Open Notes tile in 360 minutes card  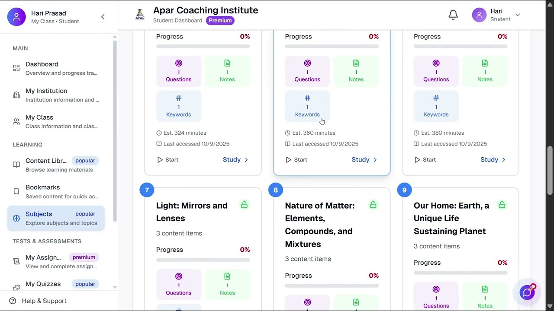point(356,71)
